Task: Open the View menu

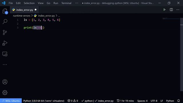Action: (x=41, y=3)
